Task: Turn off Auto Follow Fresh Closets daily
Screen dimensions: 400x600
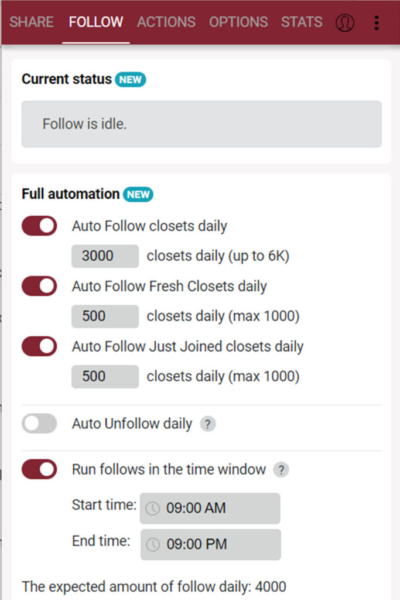Action: pos(39,286)
